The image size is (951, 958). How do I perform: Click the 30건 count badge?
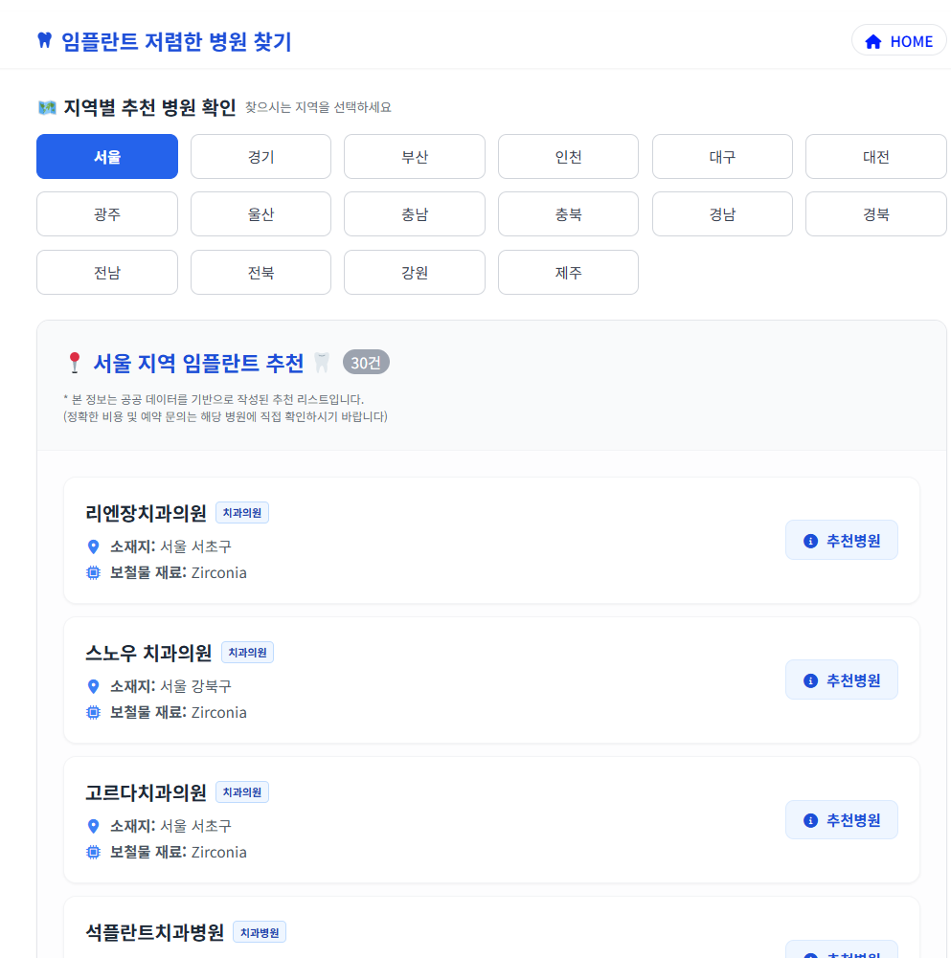pos(365,363)
